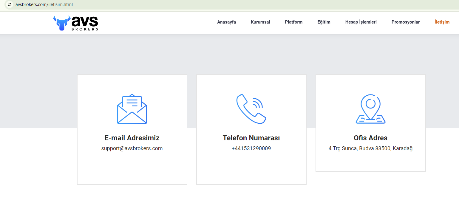Viewport: 459px width, 208px height.
Task: Select the avsbrokers.com URL in address bar
Action: tap(44, 4)
